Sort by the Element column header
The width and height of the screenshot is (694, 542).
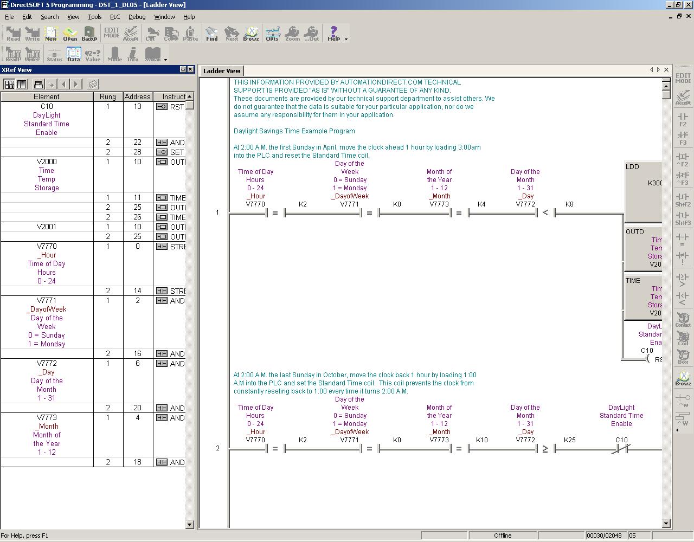pyautogui.click(x=47, y=96)
